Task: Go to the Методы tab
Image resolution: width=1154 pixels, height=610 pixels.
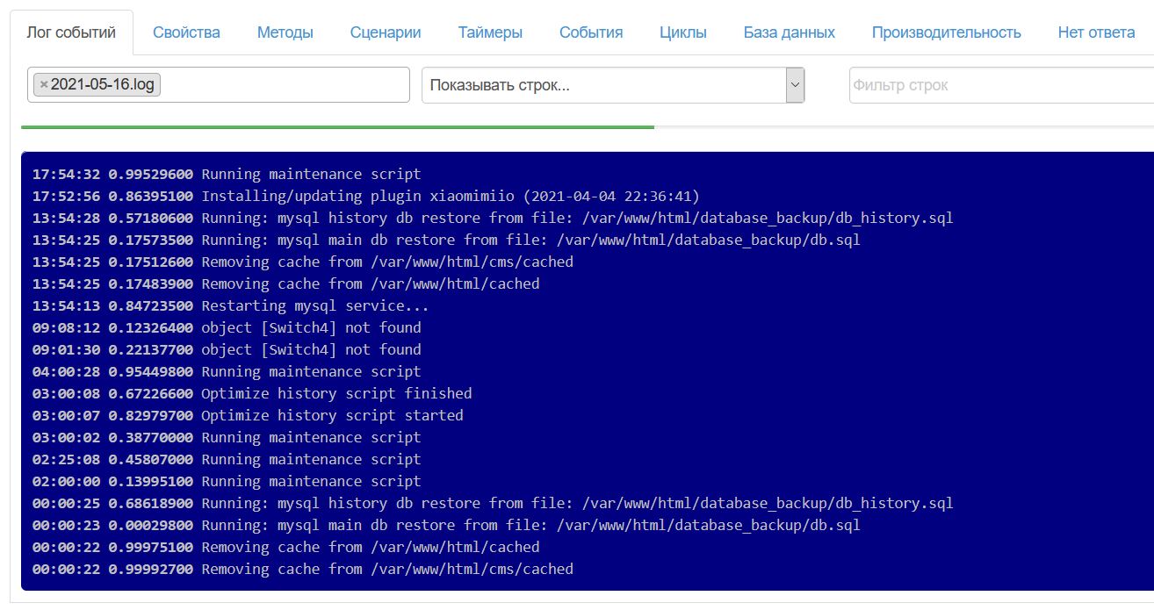Action: tap(285, 32)
